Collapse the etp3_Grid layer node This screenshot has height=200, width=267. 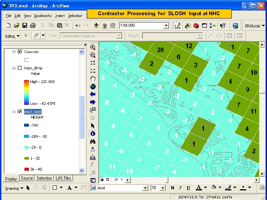[x=14, y=112]
